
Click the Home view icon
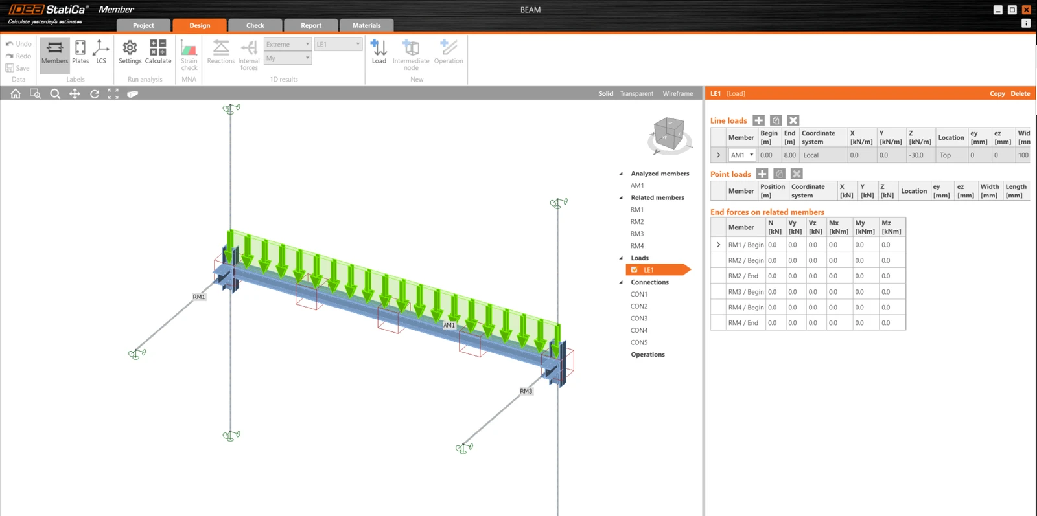(16, 94)
